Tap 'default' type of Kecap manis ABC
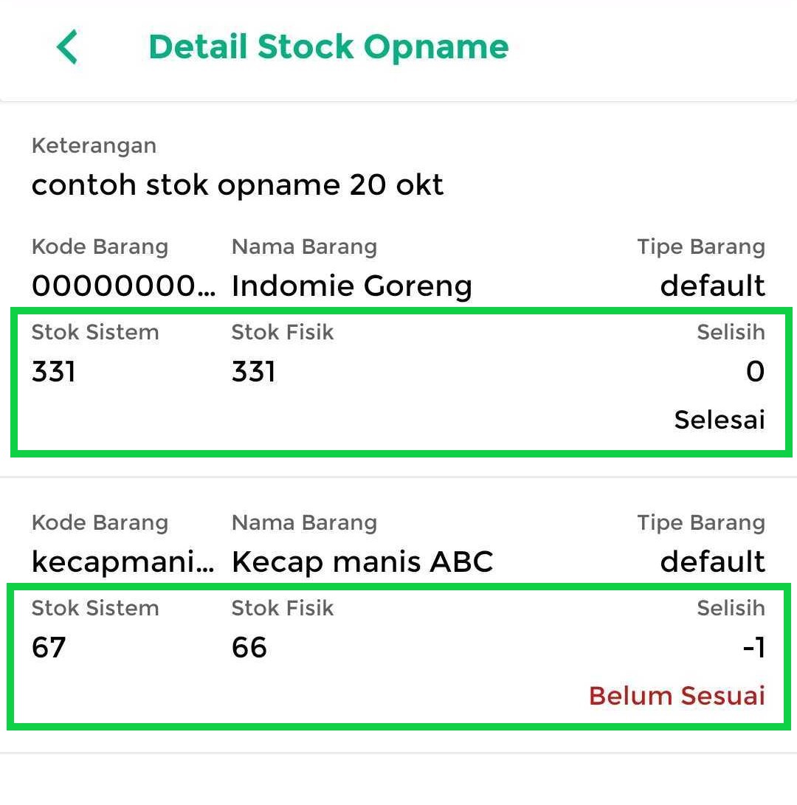This screenshot has width=797, height=805. point(712,562)
